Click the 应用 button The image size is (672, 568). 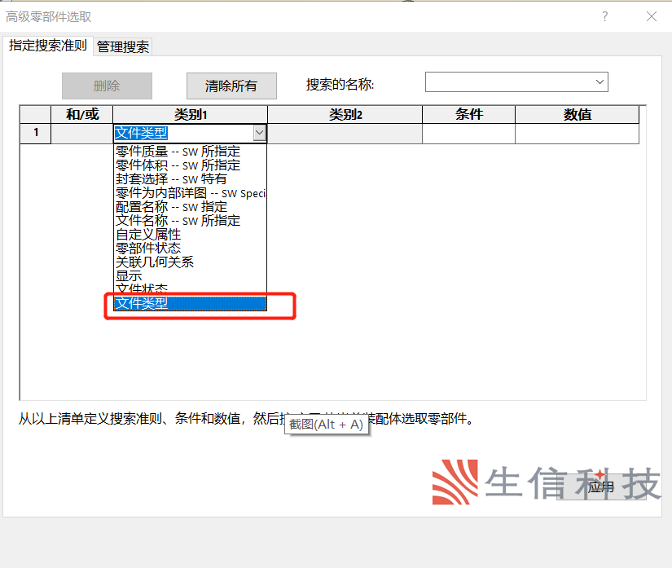(x=601, y=487)
